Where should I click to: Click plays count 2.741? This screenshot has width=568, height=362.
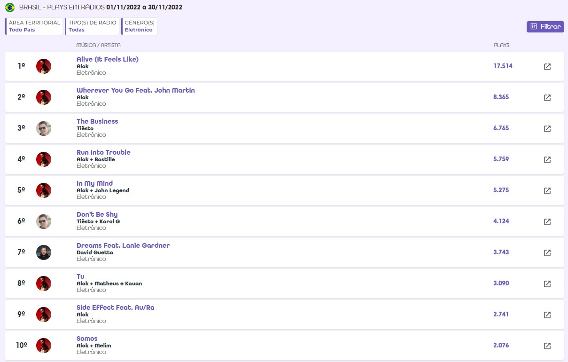click(x=501, y=315)
